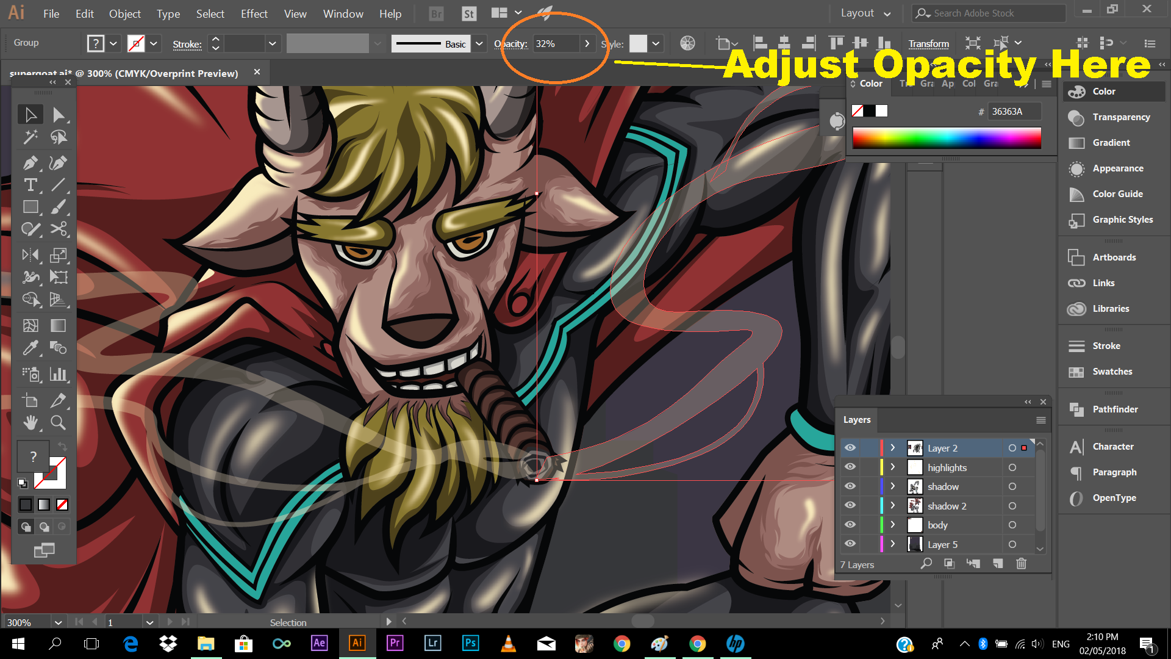
Task: Open the Transparency panel
Action: pos(1120,117)
